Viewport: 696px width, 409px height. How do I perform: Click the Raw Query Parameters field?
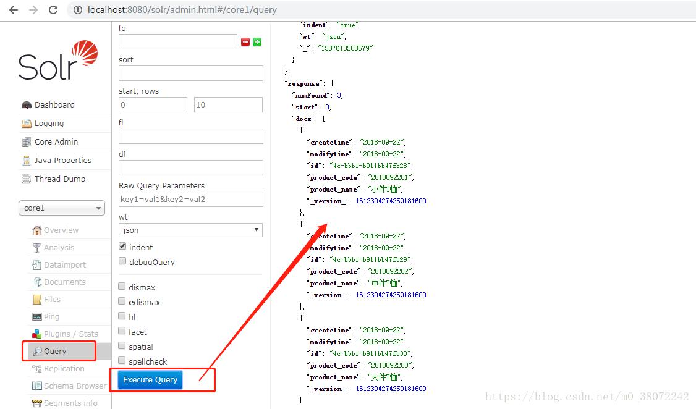tap(190, 199)
